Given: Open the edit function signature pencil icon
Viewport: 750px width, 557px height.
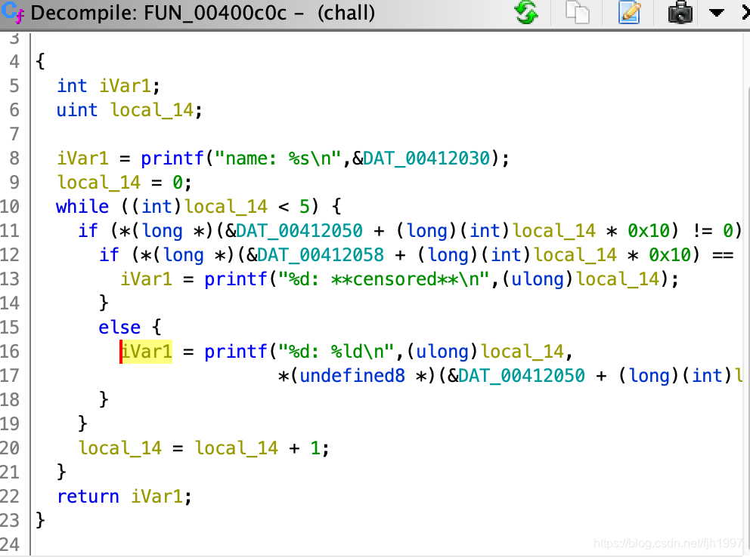Looking at the screenshot, I should 629,12.
